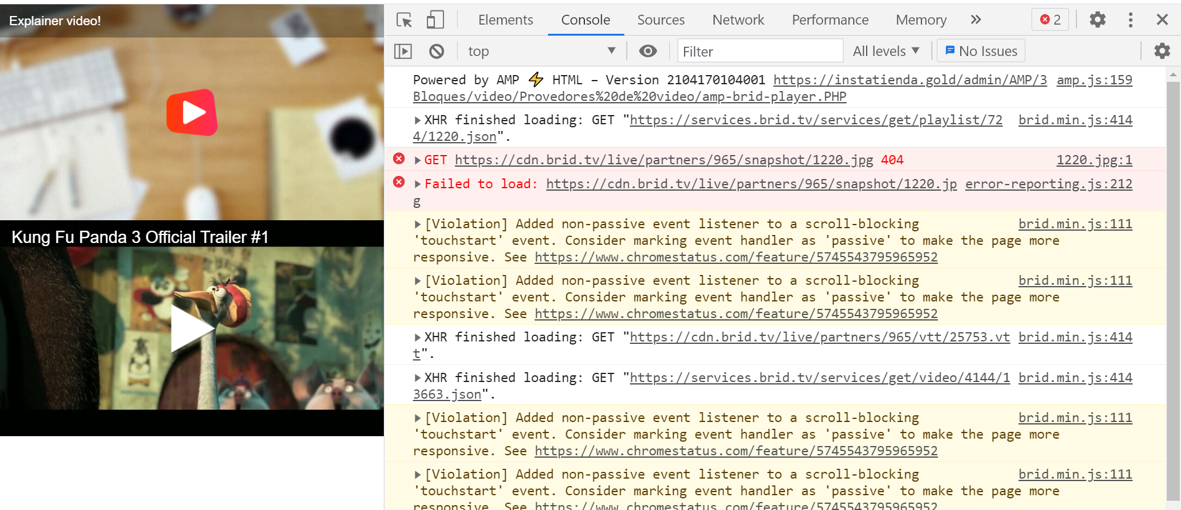1181x510 pixels.
Task: Play the Explainer video with red button
Action: (192, 113)
